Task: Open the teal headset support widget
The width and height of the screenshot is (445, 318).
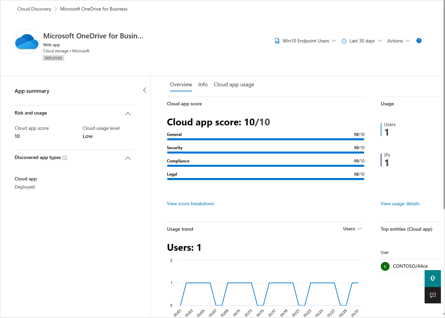Action: click(x=432, y=279)
